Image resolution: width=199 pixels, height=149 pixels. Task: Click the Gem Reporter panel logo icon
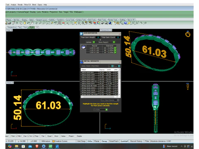pos(81,34)
